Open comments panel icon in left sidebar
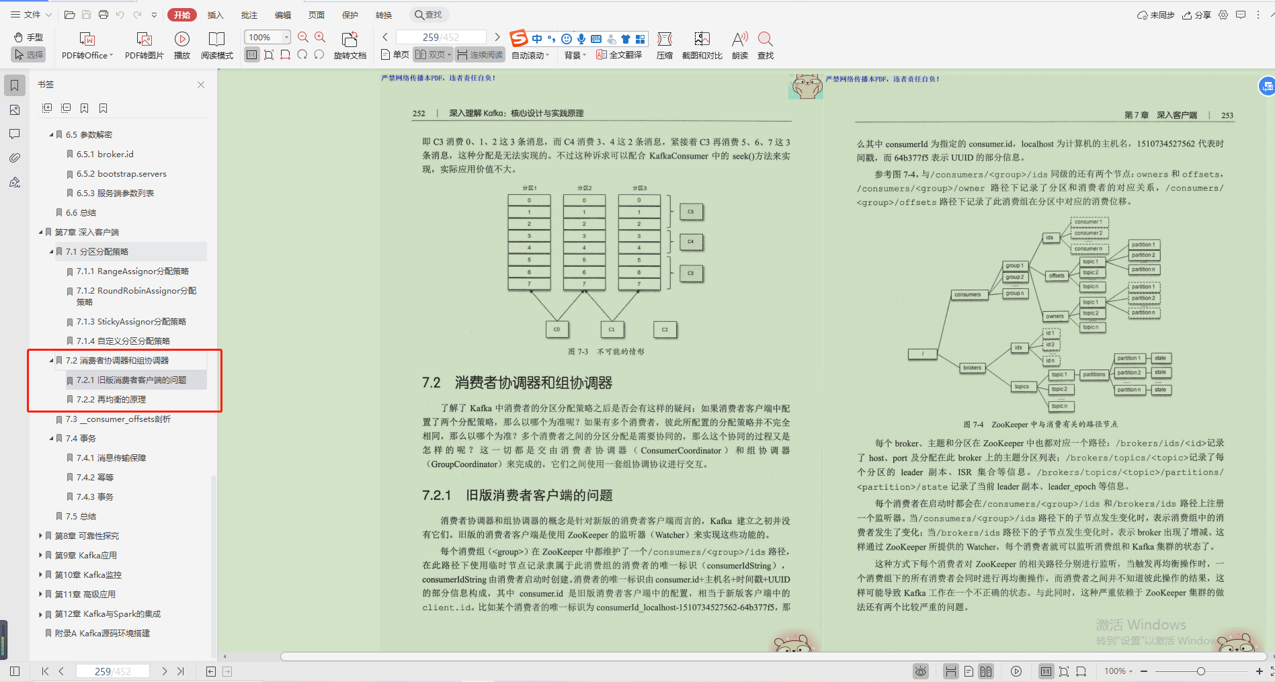Viewport: 1275px width, 682px height. [15, 134]
